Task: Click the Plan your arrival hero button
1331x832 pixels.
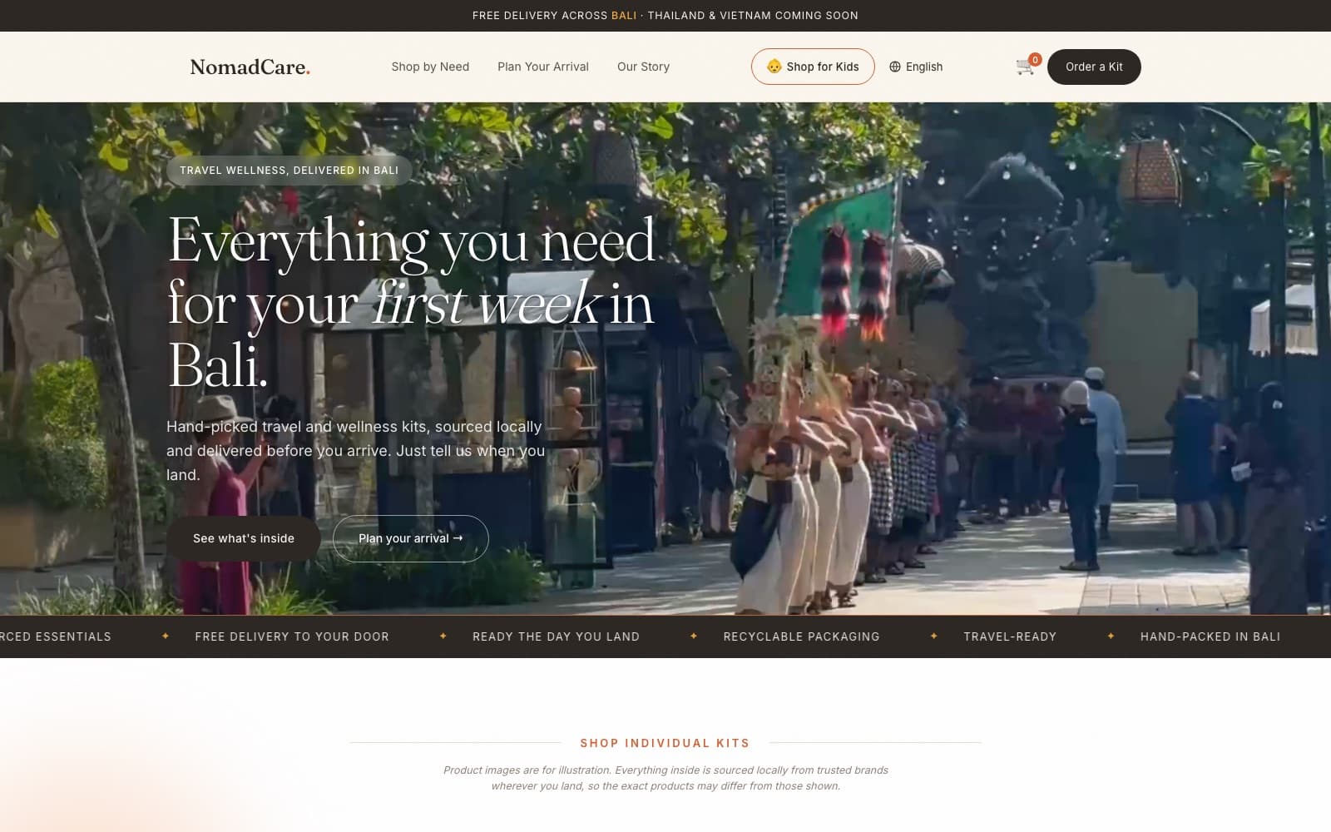Action: [x=410, y=538]
